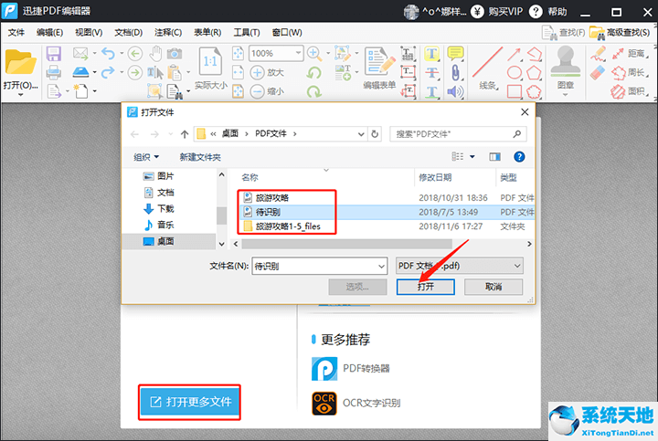Open the 注释(C) menu
The width and height of the screenshot is (658, 441).
pos(168,32)
